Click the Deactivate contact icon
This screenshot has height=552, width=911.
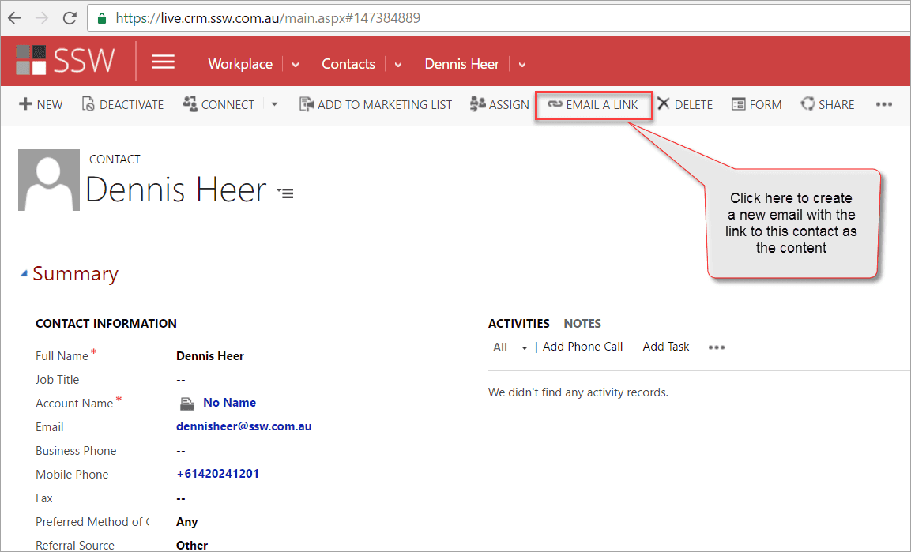pos(88,104)
